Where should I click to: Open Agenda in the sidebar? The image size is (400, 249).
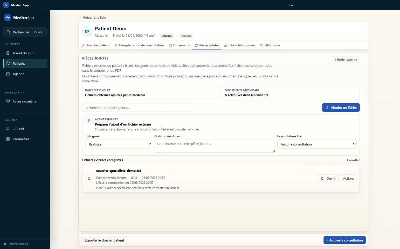tap(25, 74)
